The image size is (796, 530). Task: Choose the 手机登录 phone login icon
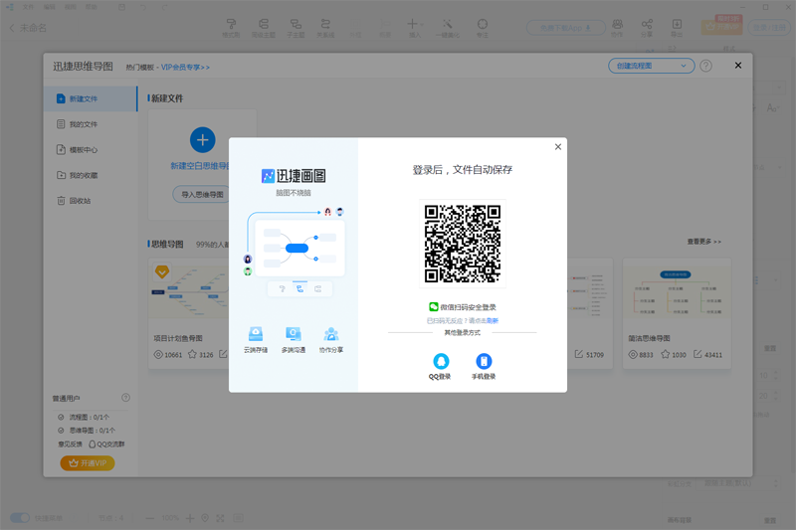[x=484, y=362]
